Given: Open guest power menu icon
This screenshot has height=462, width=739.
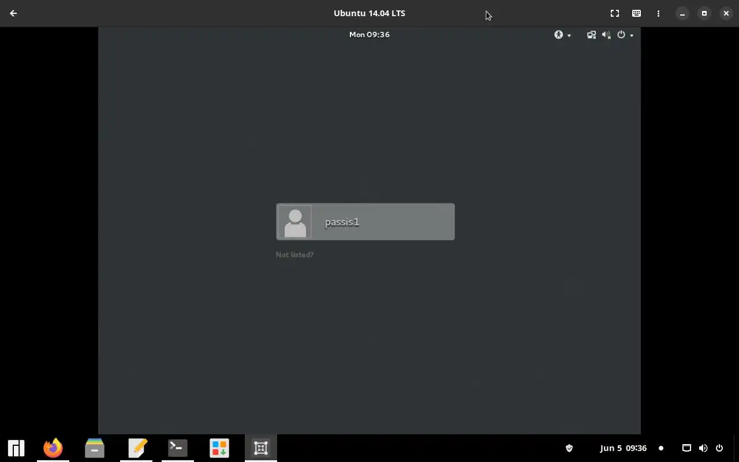Looking at the screenshot, I should pyautogui.click(x=625, y=35).
